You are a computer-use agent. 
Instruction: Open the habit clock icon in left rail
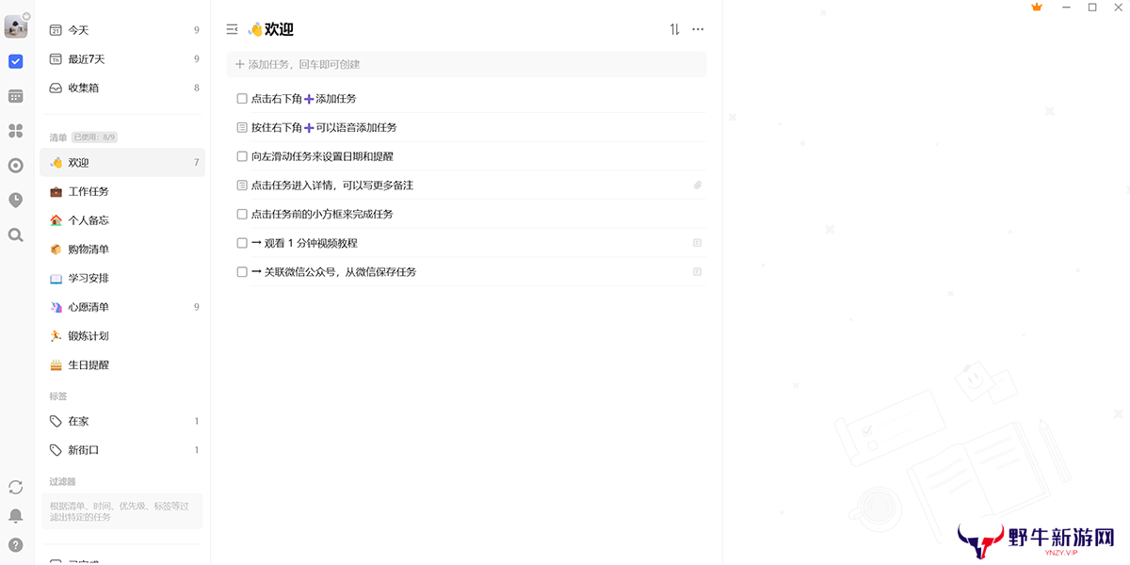click(x=16, y=200)
